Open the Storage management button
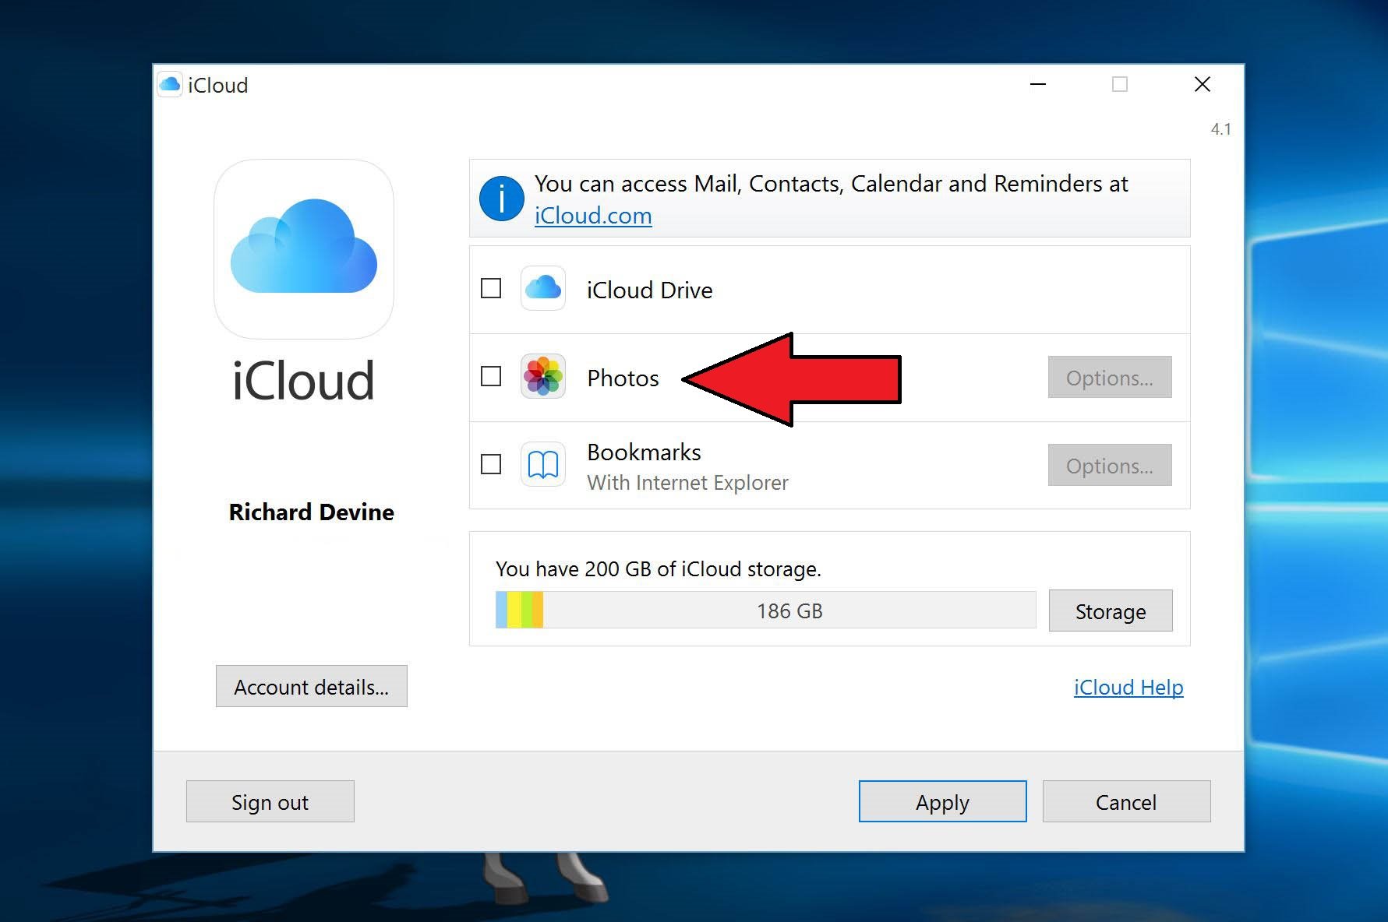1388x922 pixels. (1111, 611)
